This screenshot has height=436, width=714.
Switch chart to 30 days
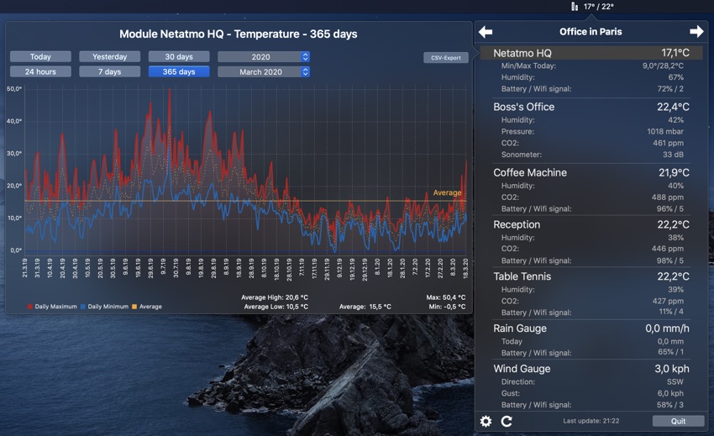coord(179,57)
